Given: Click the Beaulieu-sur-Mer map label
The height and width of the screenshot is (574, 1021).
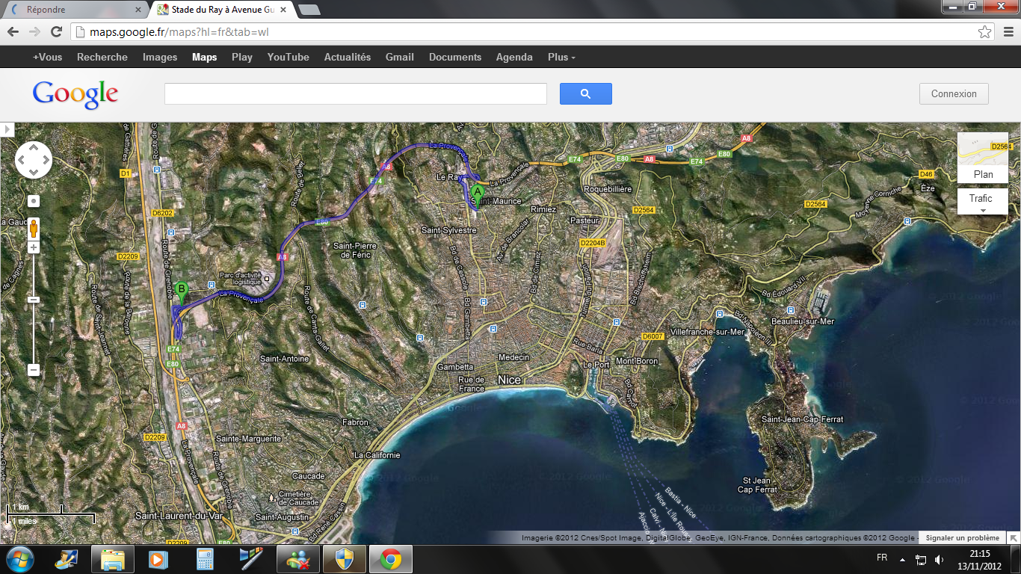Looking at the screenshot, I should (x=804, y=321).
